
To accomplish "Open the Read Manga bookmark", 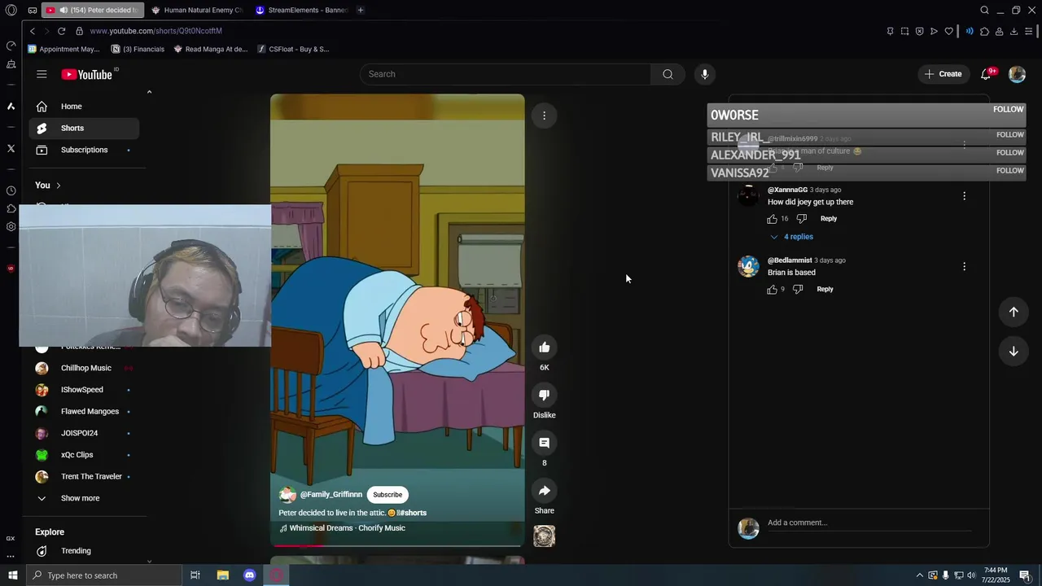I will point(210,49).
